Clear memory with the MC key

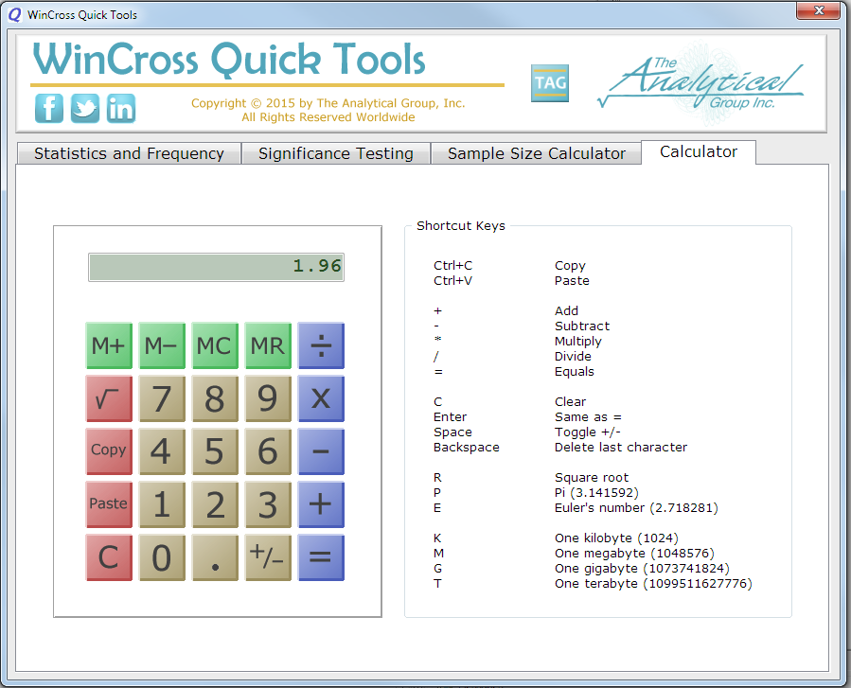pos(215,345)
